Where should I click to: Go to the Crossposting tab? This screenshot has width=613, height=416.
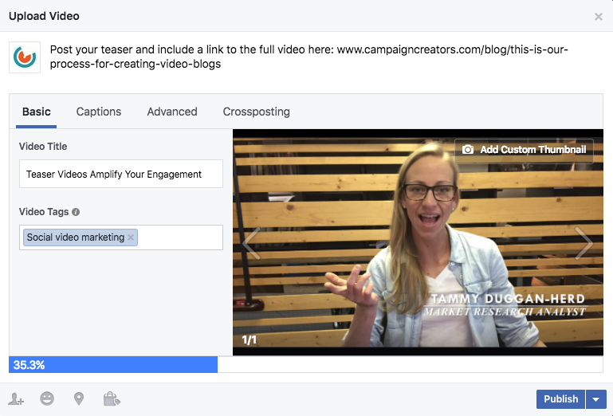257,112
